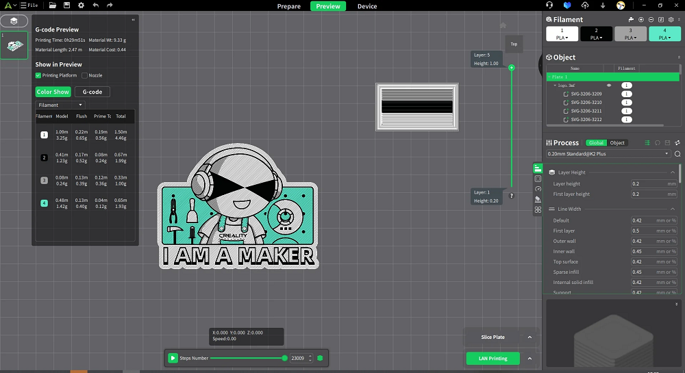Click the headset support icon
The height and width of the screenshot is (373, 685).
point(549,5)
